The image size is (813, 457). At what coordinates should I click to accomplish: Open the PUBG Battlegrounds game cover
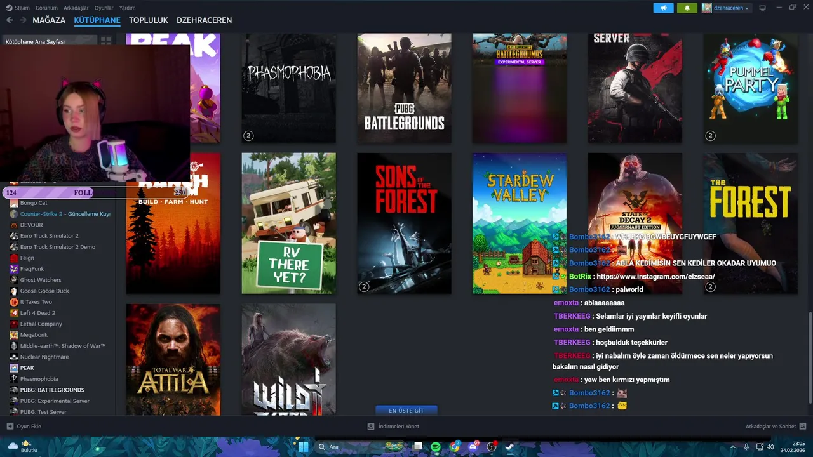click(405, 88)
